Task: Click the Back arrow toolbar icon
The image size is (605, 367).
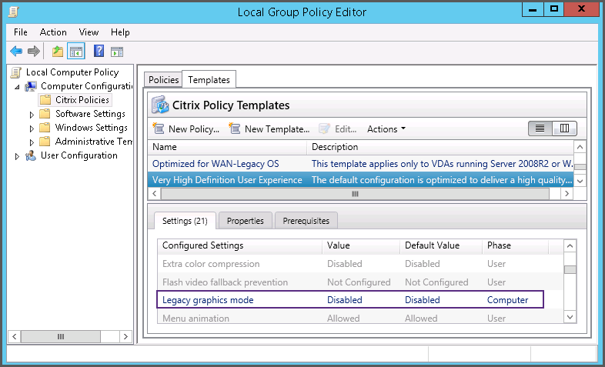Action: [x=16, y=52]
